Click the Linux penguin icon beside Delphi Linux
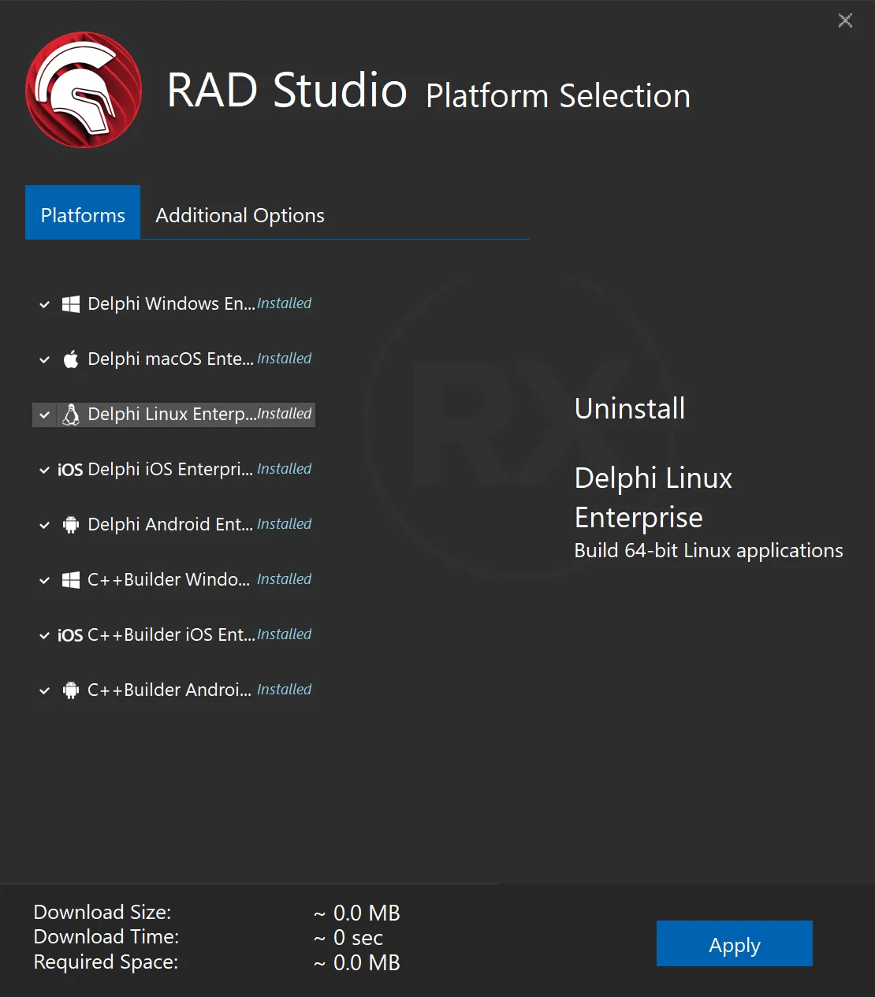 tap(71, 415)
